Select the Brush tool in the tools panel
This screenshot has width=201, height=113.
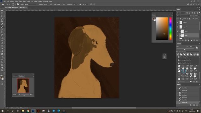coord(2,27)
